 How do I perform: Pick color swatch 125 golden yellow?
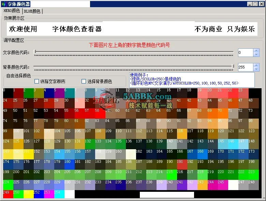coord(18,144)
